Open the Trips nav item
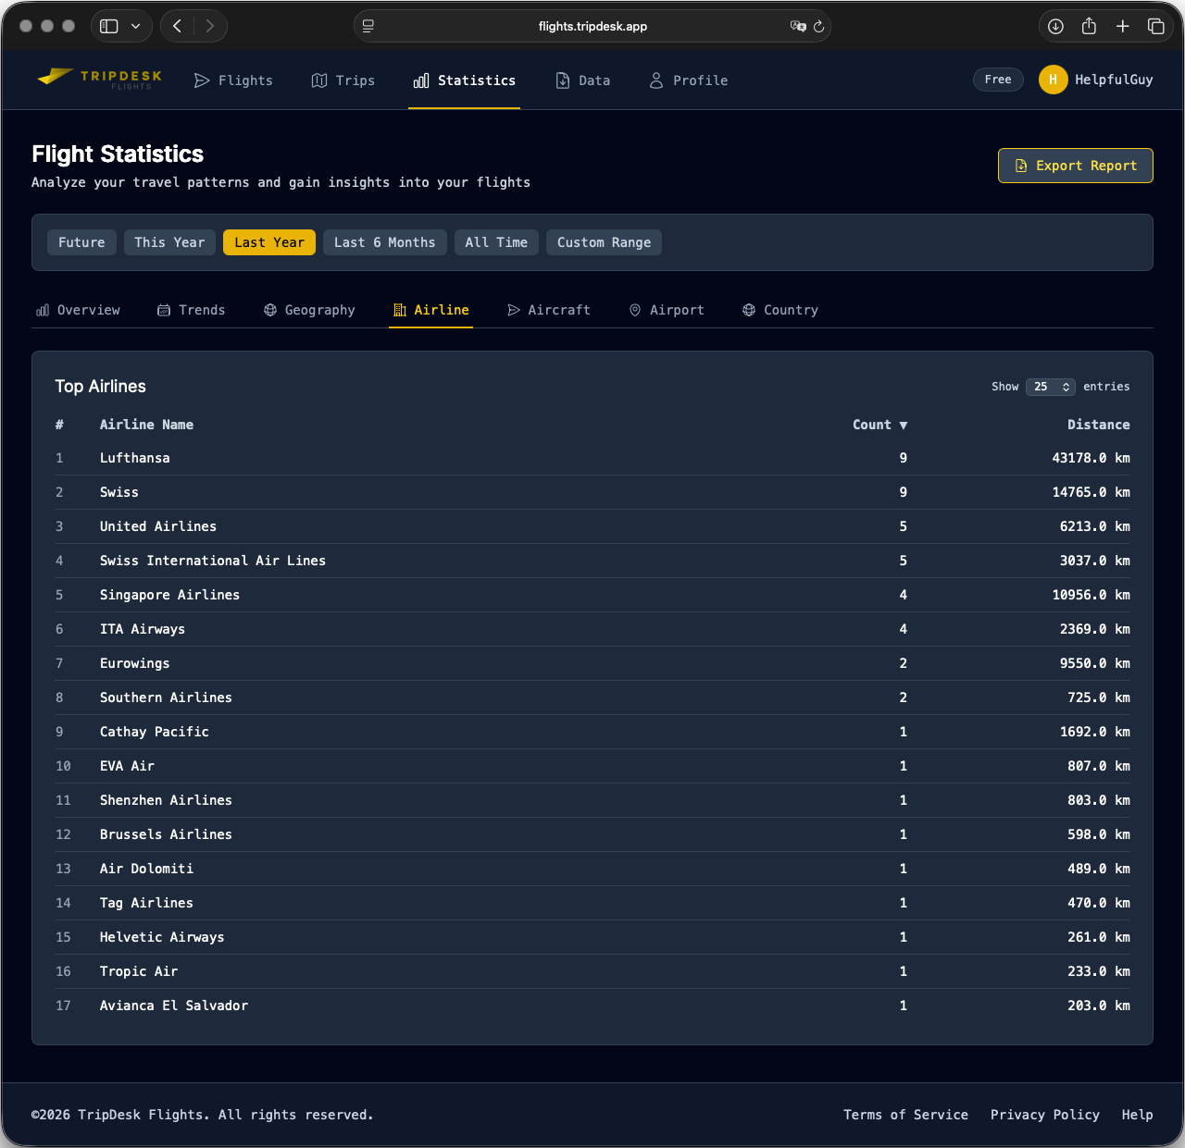The width and height of the screenshot is (1185, 1148). pyautogui.click(x=343, y=80)
